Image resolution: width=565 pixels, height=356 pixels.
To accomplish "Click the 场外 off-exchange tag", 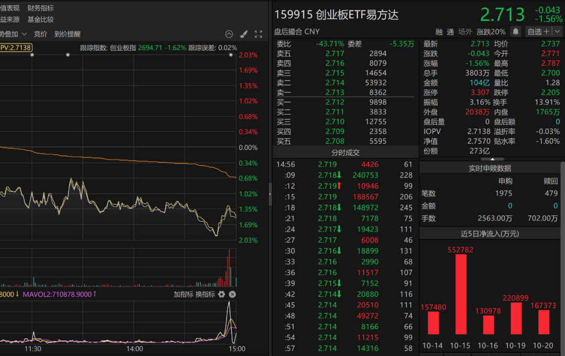I will [x=465, y=32].
